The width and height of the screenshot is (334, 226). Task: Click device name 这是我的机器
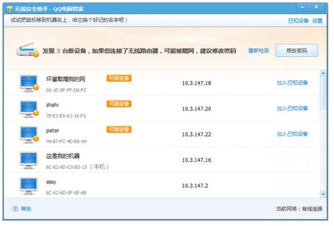63,156
